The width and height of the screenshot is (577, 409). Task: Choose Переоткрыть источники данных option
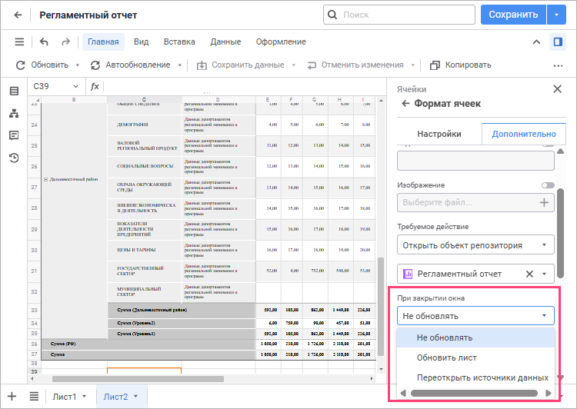point(475,377)
